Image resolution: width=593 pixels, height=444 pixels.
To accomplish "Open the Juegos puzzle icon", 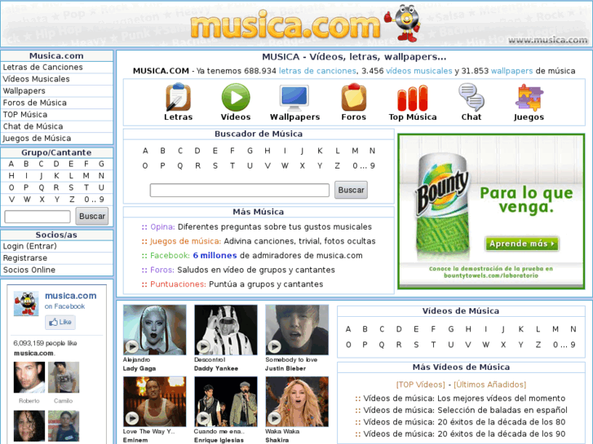I will tap(529, 98).
